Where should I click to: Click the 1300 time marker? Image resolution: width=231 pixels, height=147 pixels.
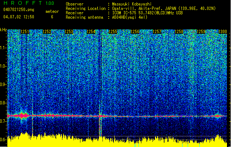[223, 32]
